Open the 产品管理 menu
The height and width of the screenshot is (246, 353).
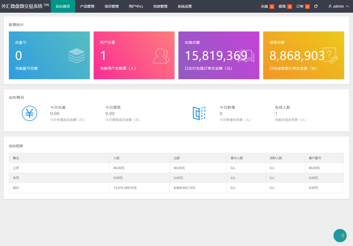pos(87,6)
